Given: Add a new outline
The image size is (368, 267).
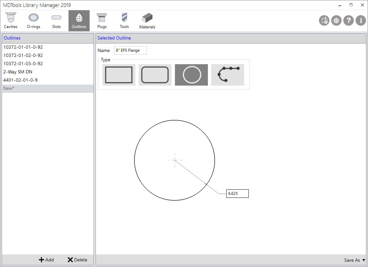Looking at the screenshot, I should point(46,260).
